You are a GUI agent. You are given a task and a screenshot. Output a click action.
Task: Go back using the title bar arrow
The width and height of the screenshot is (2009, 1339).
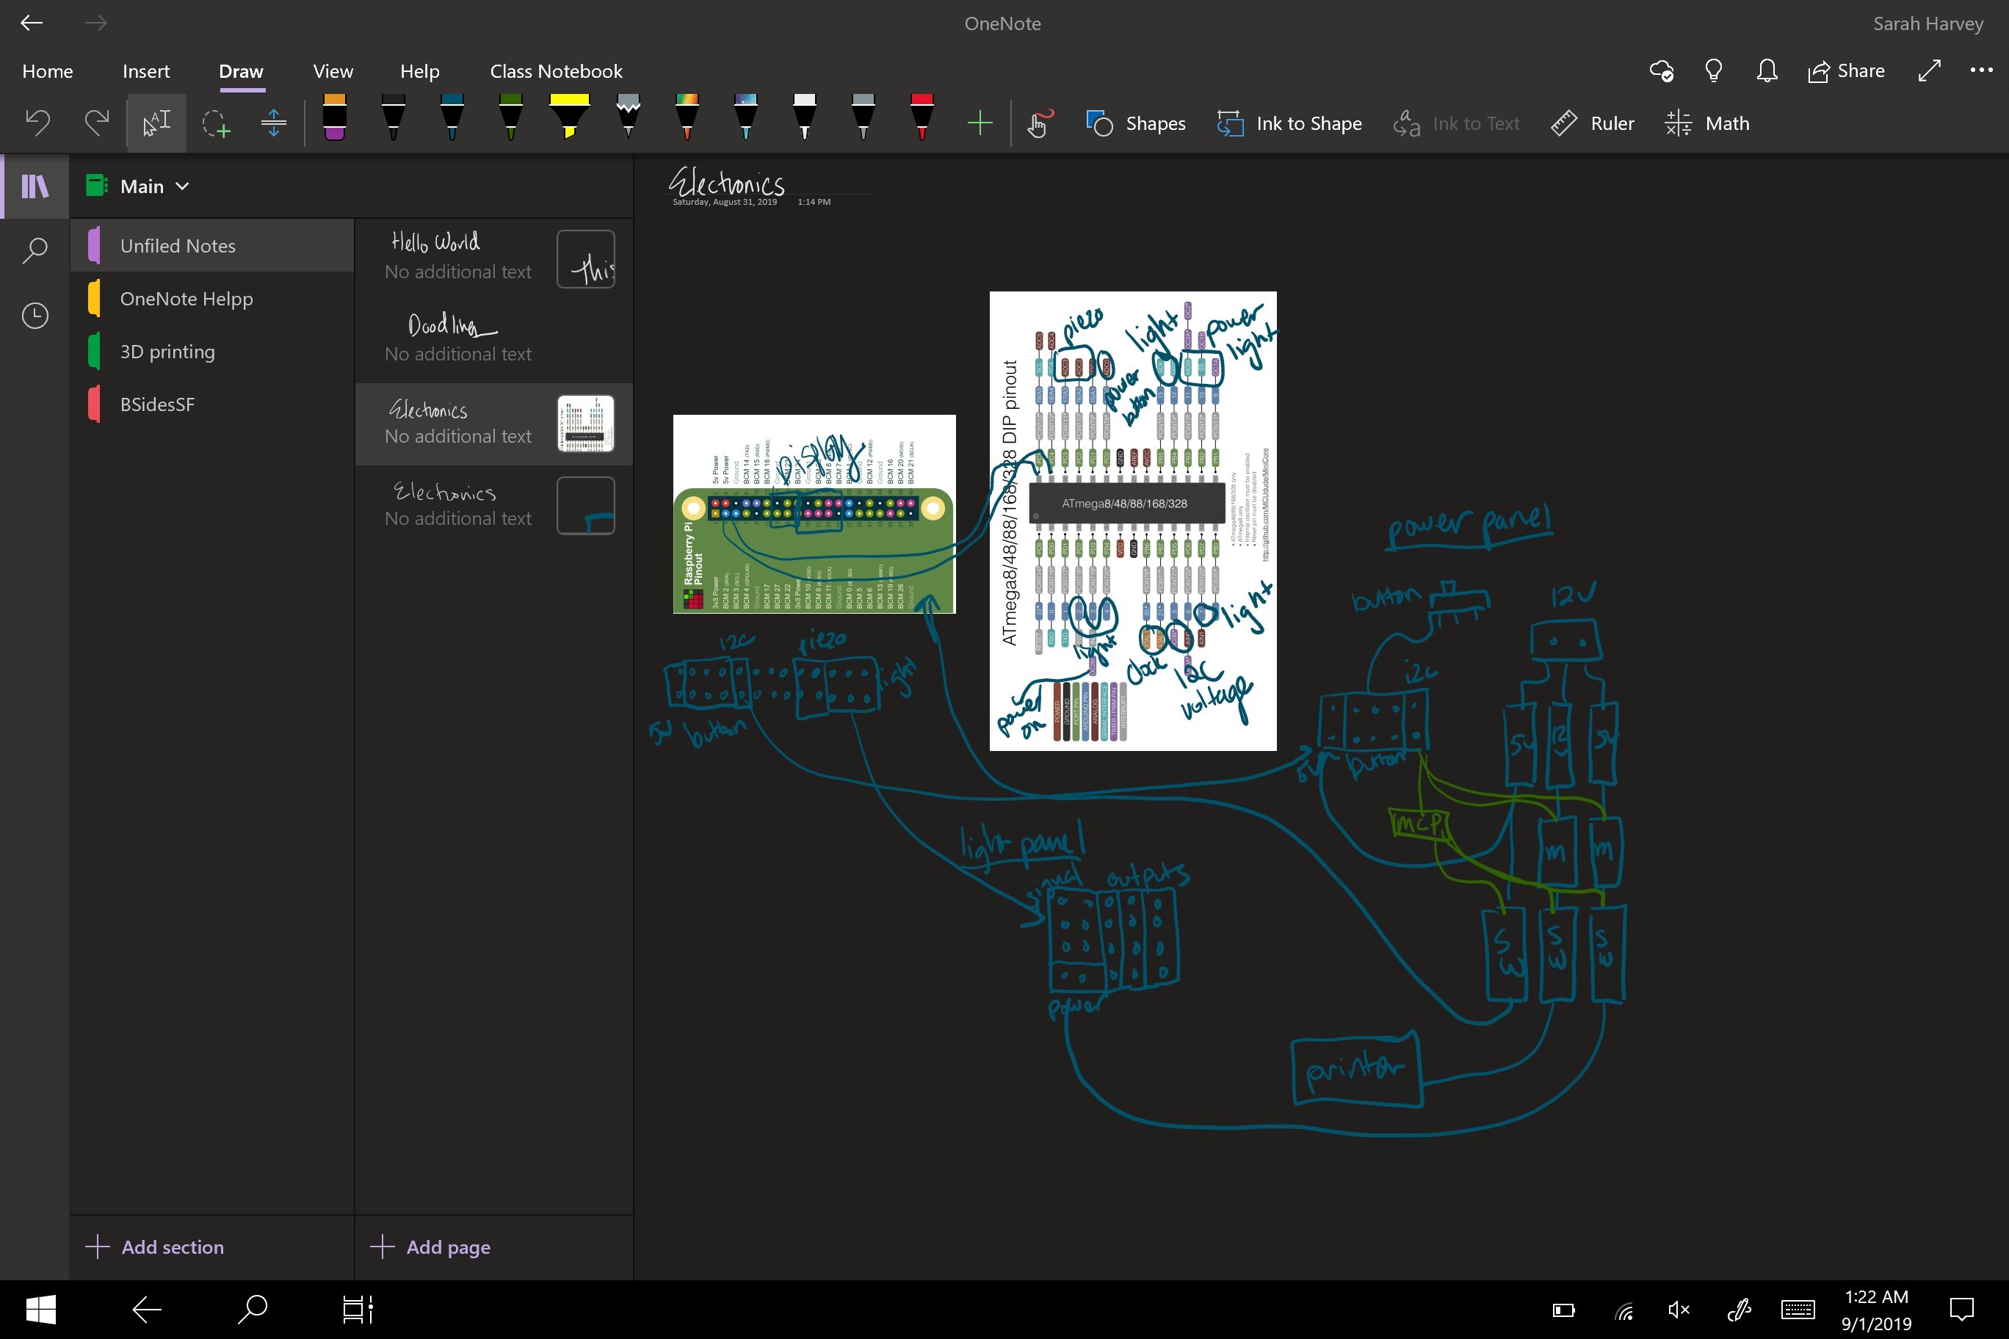pyautogui.click(x=32, y=23)
